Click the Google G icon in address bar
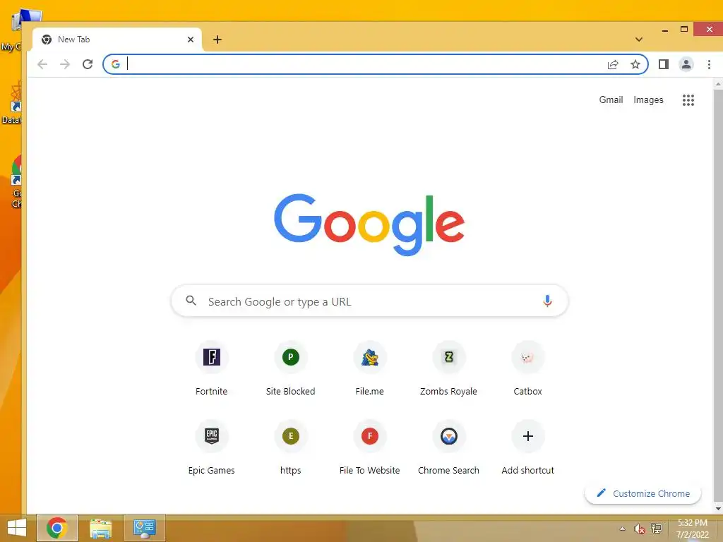 tap(116, 64)
